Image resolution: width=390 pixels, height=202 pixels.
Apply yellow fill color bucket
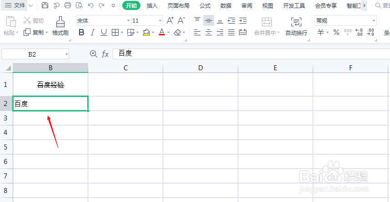[146, 32]
